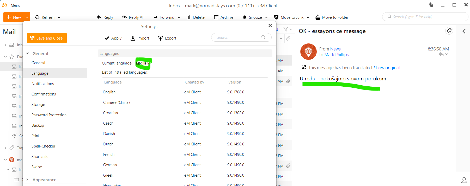Click the Settings search field
The height and width of the screenshot is (186, 470).
[241, 37]
